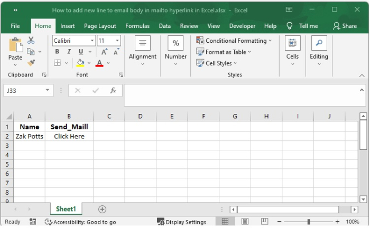
Task: Click the zoom slider in status bar
Action: click(x=309, y=222)
